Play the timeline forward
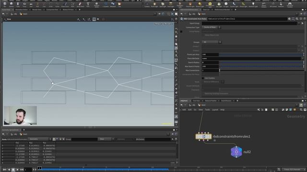This screenshot has width=307, height=172. coord(17,170)
